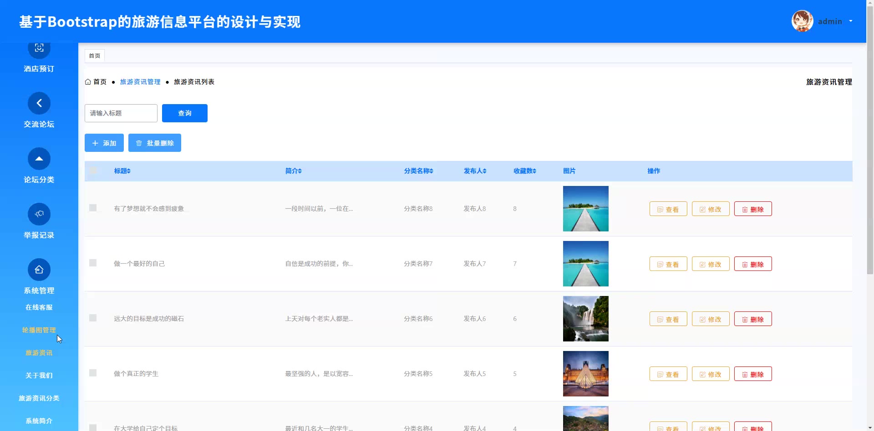The image size is (874, 431).
Task: Sort by 收藏数 column header
Action: (524, 171)
